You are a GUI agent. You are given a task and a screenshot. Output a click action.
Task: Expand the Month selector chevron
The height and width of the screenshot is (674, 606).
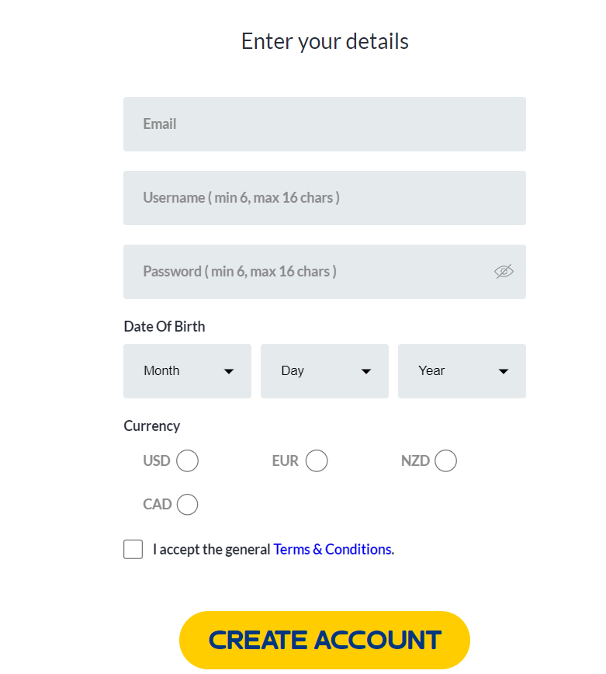pos(230,371)
